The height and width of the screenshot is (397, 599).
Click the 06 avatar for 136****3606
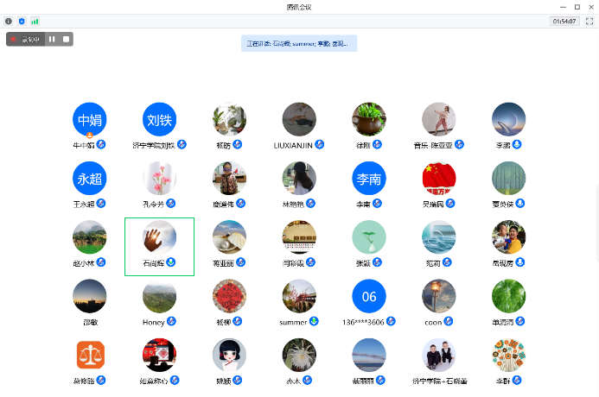(369, 296)
